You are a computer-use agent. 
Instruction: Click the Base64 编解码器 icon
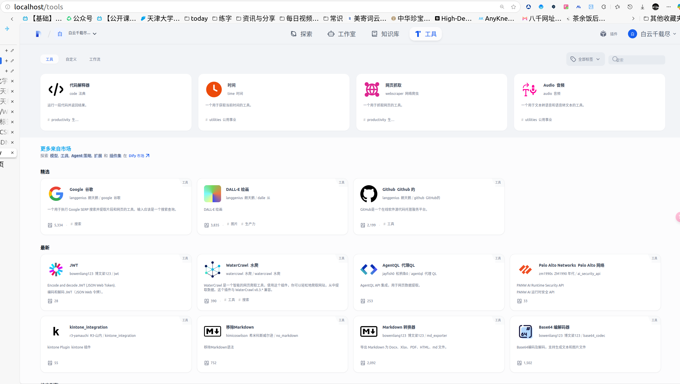525,331
